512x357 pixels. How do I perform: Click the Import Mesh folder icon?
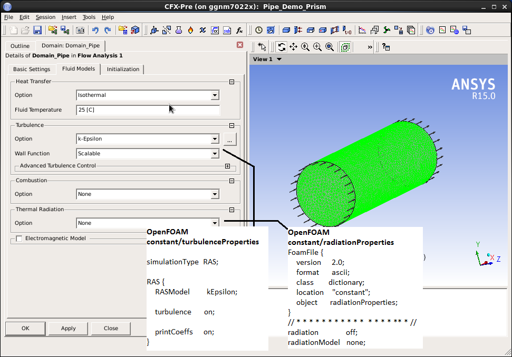coord(123,31)
